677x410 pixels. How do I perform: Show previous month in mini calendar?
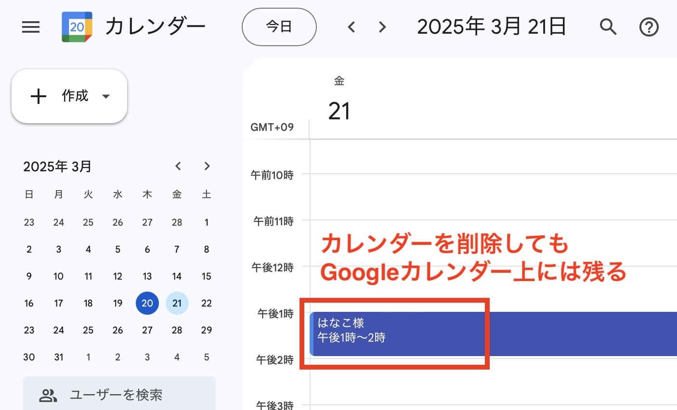coord(178,166)
